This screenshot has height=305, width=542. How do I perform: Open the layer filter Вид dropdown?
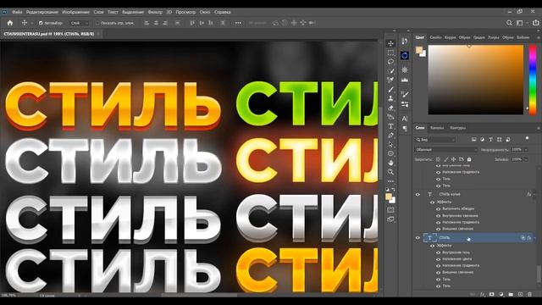pyautogui.click(x=435, y=139)
